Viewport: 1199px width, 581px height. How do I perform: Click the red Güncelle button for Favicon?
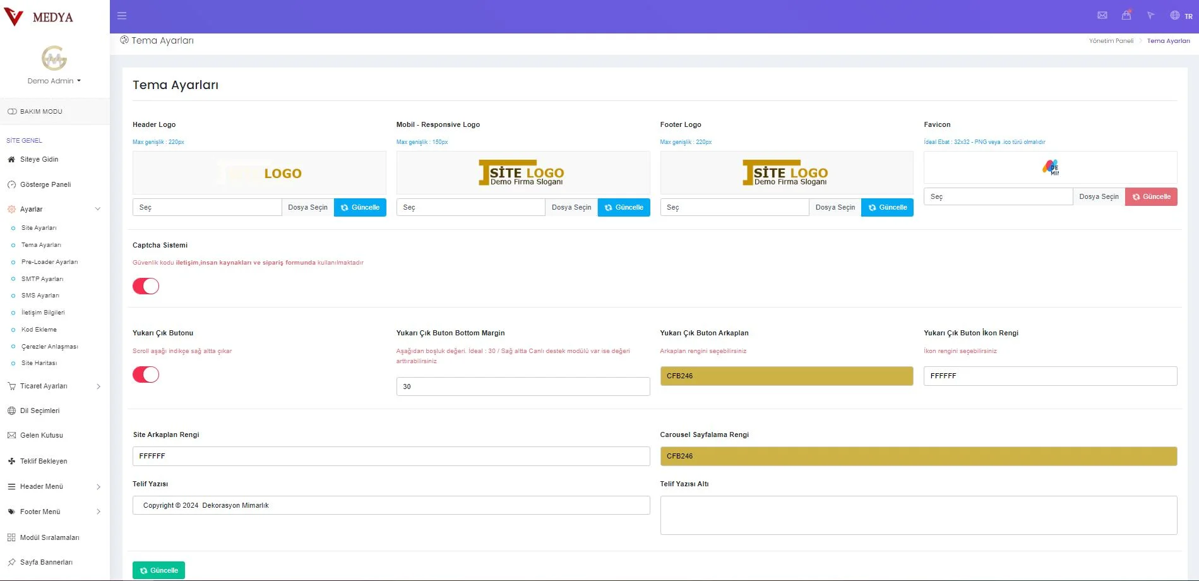pyautogui.click(x=1150, y=197)
